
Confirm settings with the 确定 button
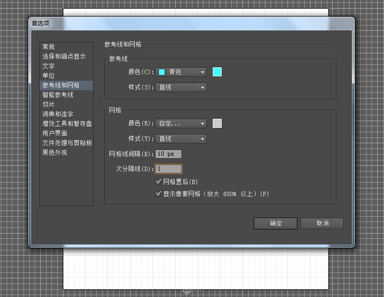[x=275, y=223]
